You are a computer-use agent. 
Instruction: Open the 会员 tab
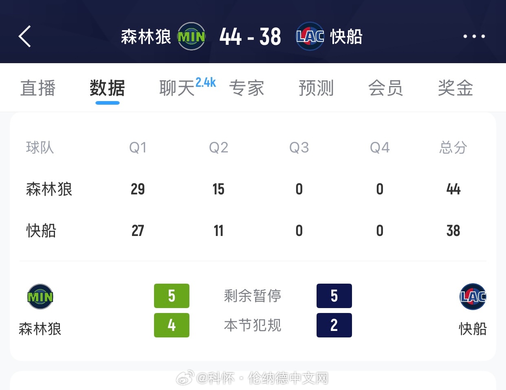pyautogui.click(x=386, y=88)
